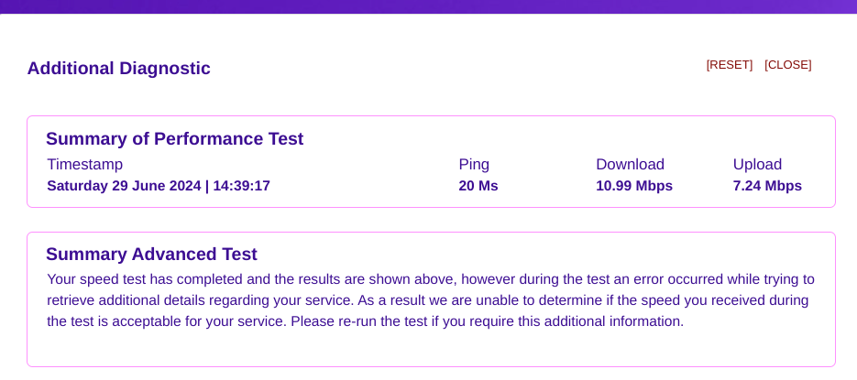Click the Timestamp column label

coord(84,165)
